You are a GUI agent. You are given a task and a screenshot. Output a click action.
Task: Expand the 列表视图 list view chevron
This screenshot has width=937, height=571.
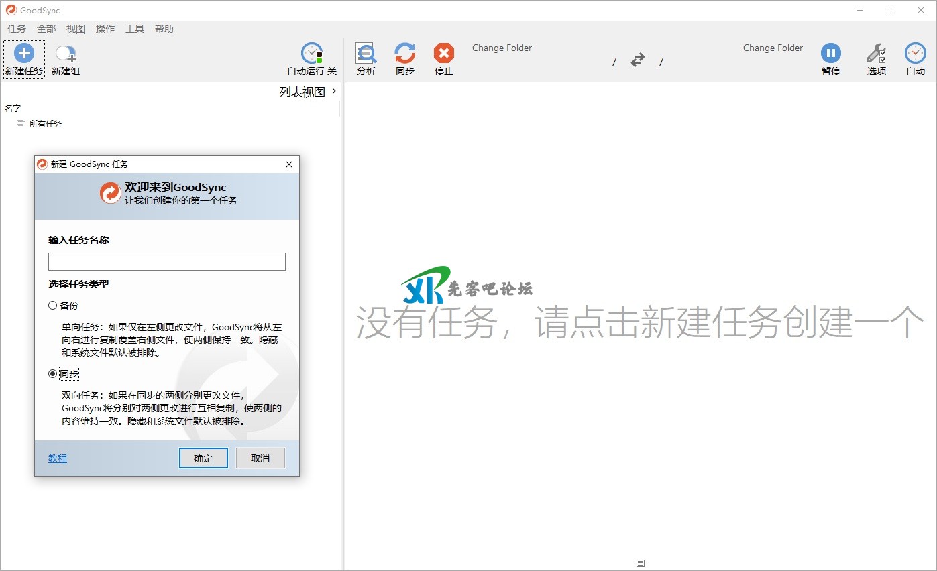[x=334, y=92]
